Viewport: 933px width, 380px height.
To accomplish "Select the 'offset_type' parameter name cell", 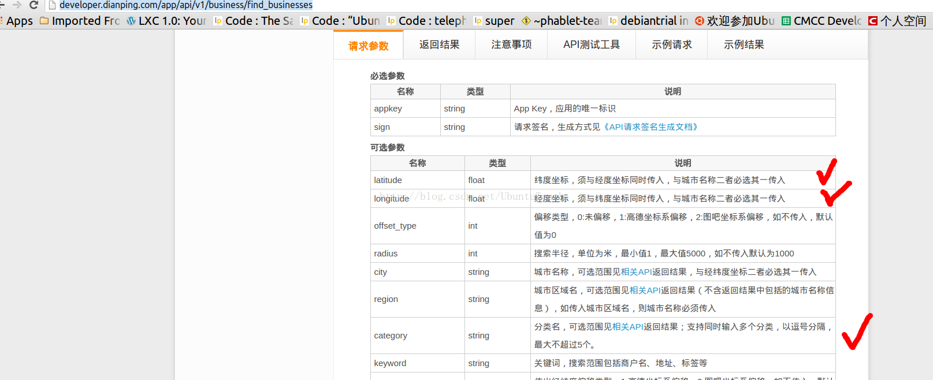I will 418,226.
